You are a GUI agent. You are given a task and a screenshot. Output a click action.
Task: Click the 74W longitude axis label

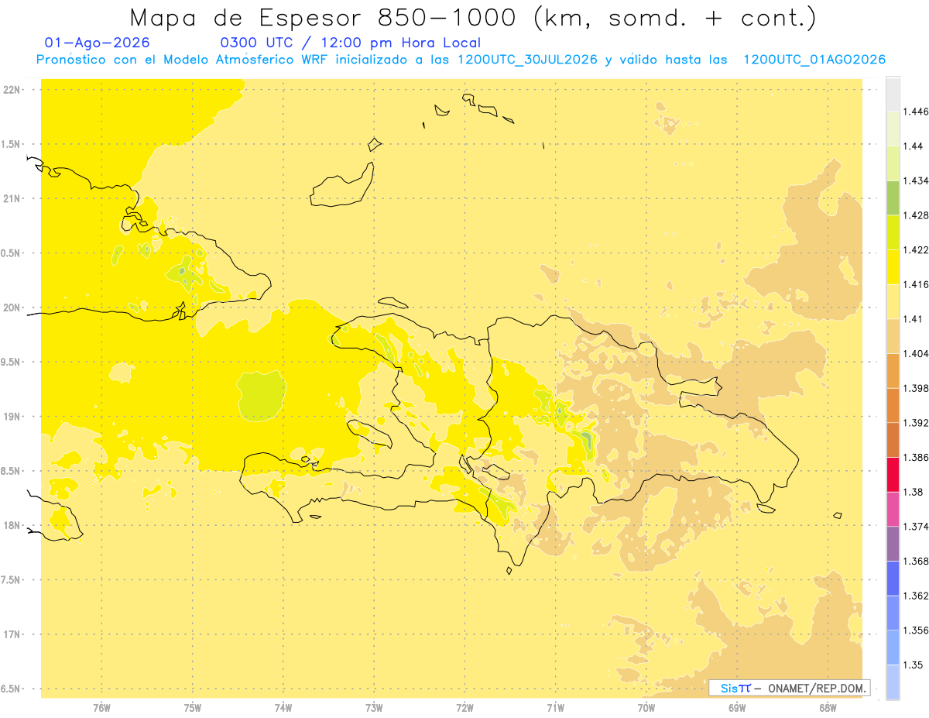point(283,708)
